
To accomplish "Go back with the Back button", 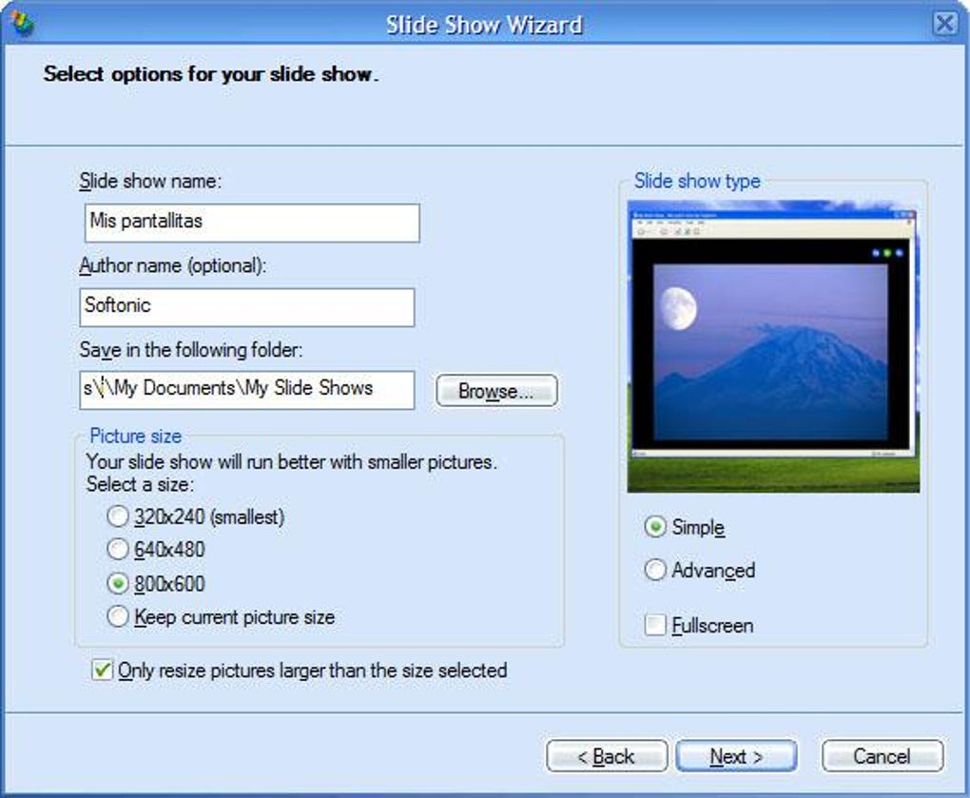I will tap(607, 756).
